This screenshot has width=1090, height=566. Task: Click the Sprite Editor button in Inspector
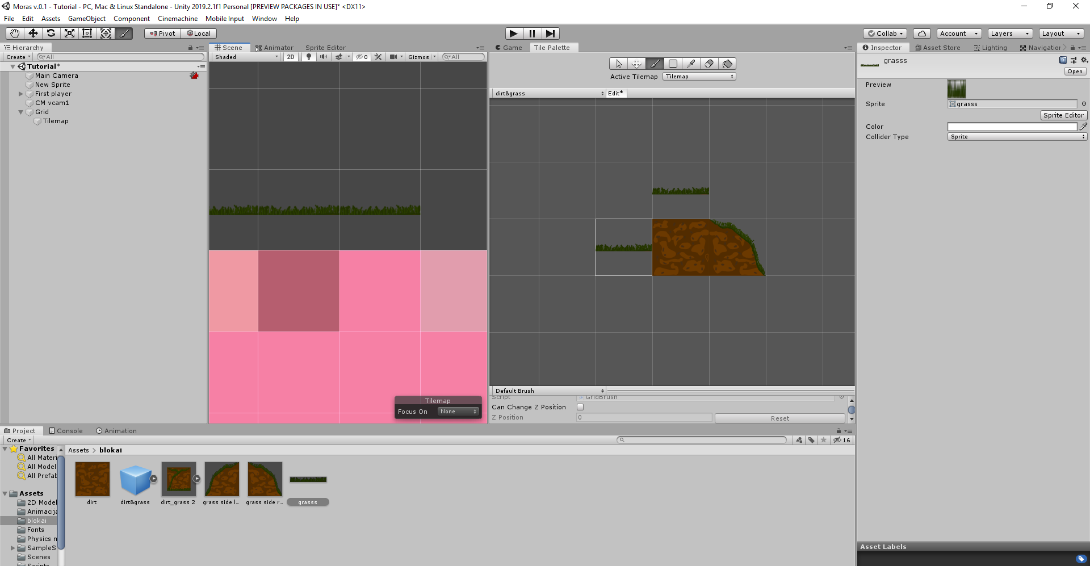pos(1063,115)
